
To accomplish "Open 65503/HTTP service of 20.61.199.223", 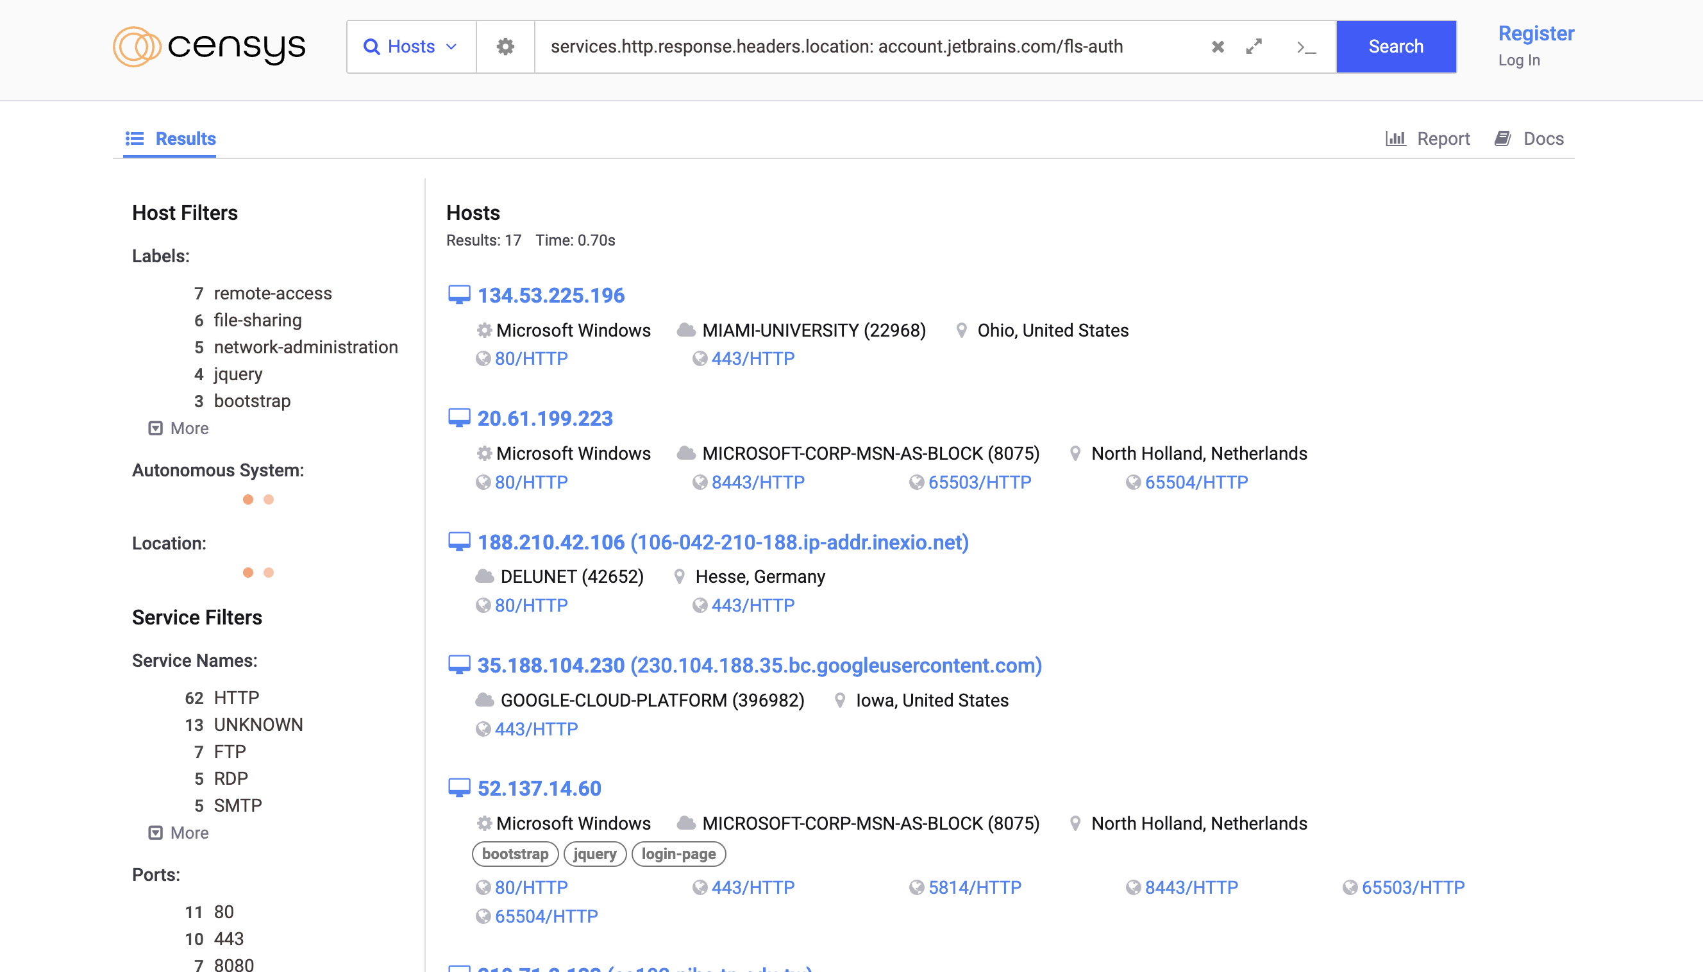I will pyautogui.click(x=979, y=483).
